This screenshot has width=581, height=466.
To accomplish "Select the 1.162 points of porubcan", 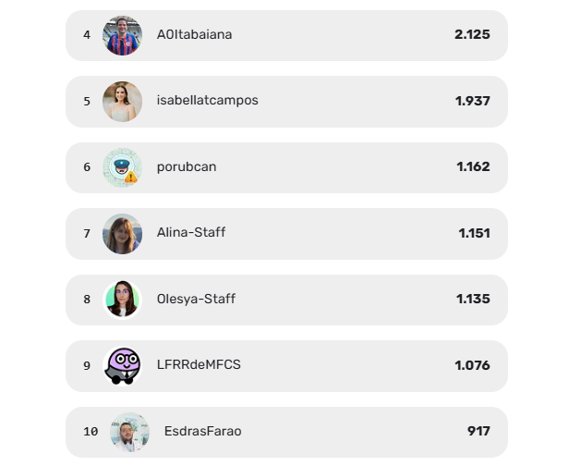I will pyautogui.click(x=473, y=166).
